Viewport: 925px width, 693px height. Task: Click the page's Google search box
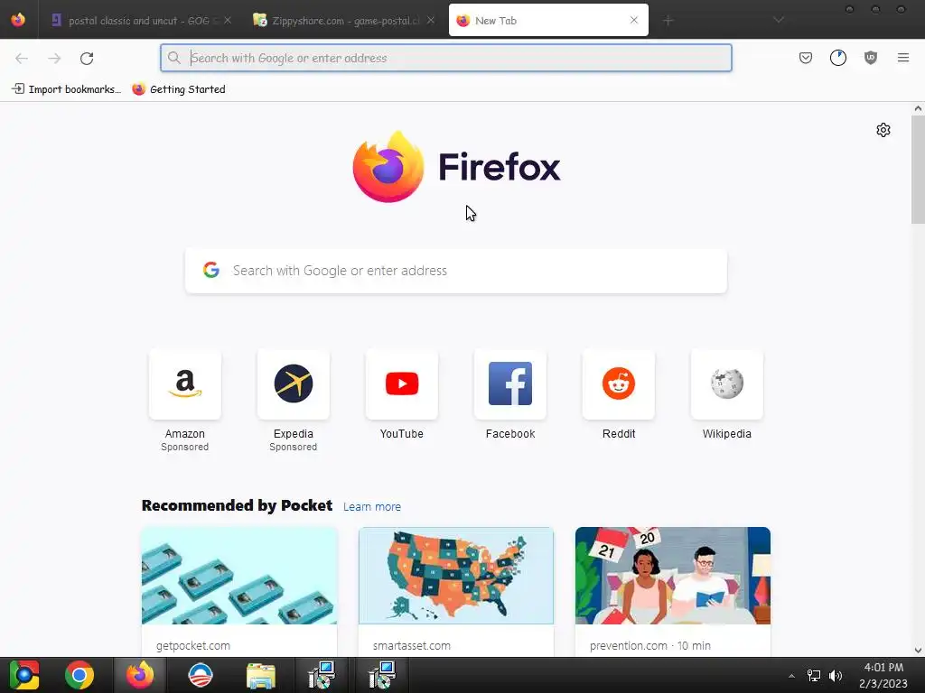tap(456, 271)
